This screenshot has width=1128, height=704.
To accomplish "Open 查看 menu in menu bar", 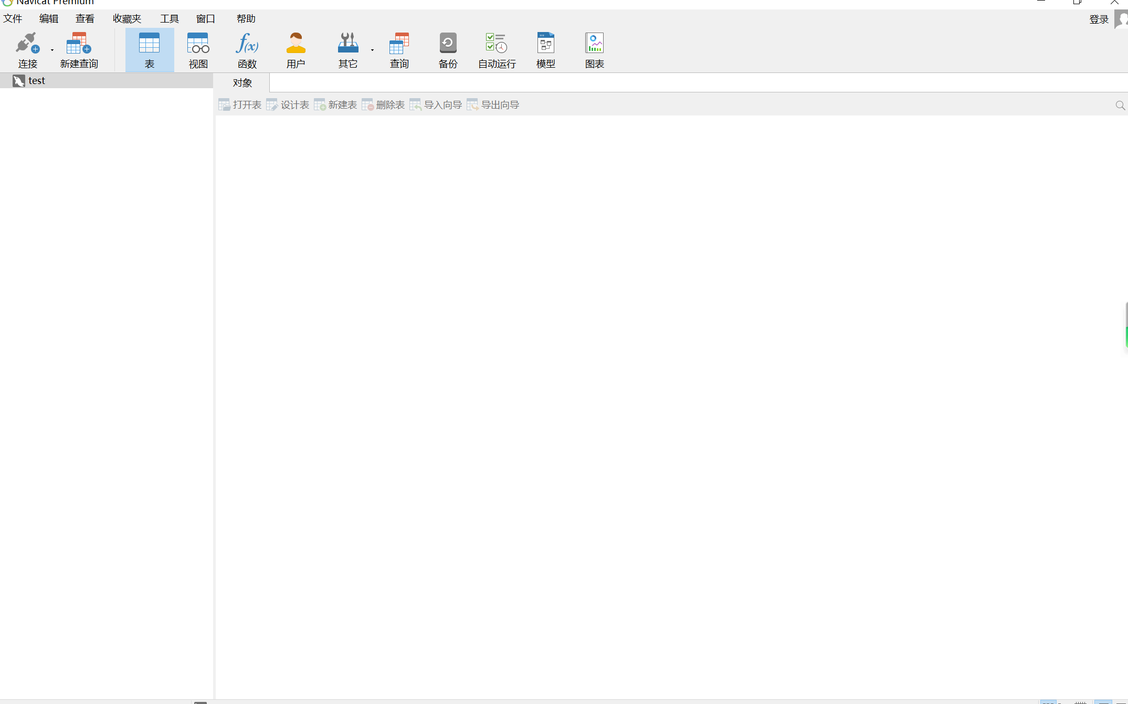I will click(85, 19).
